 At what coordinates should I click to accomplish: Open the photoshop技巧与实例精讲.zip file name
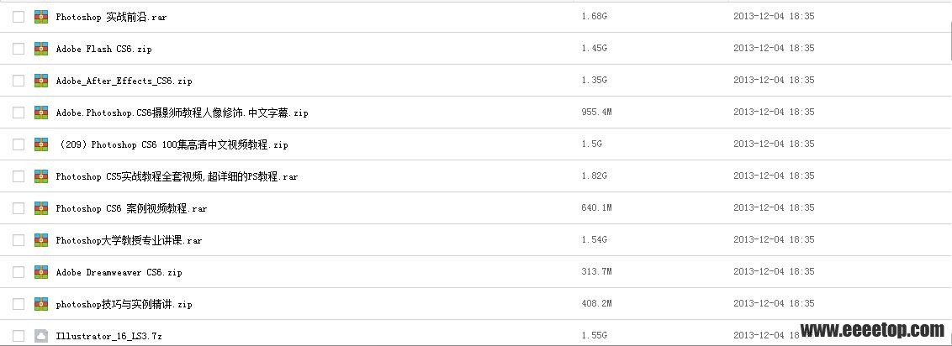point(124,304)
